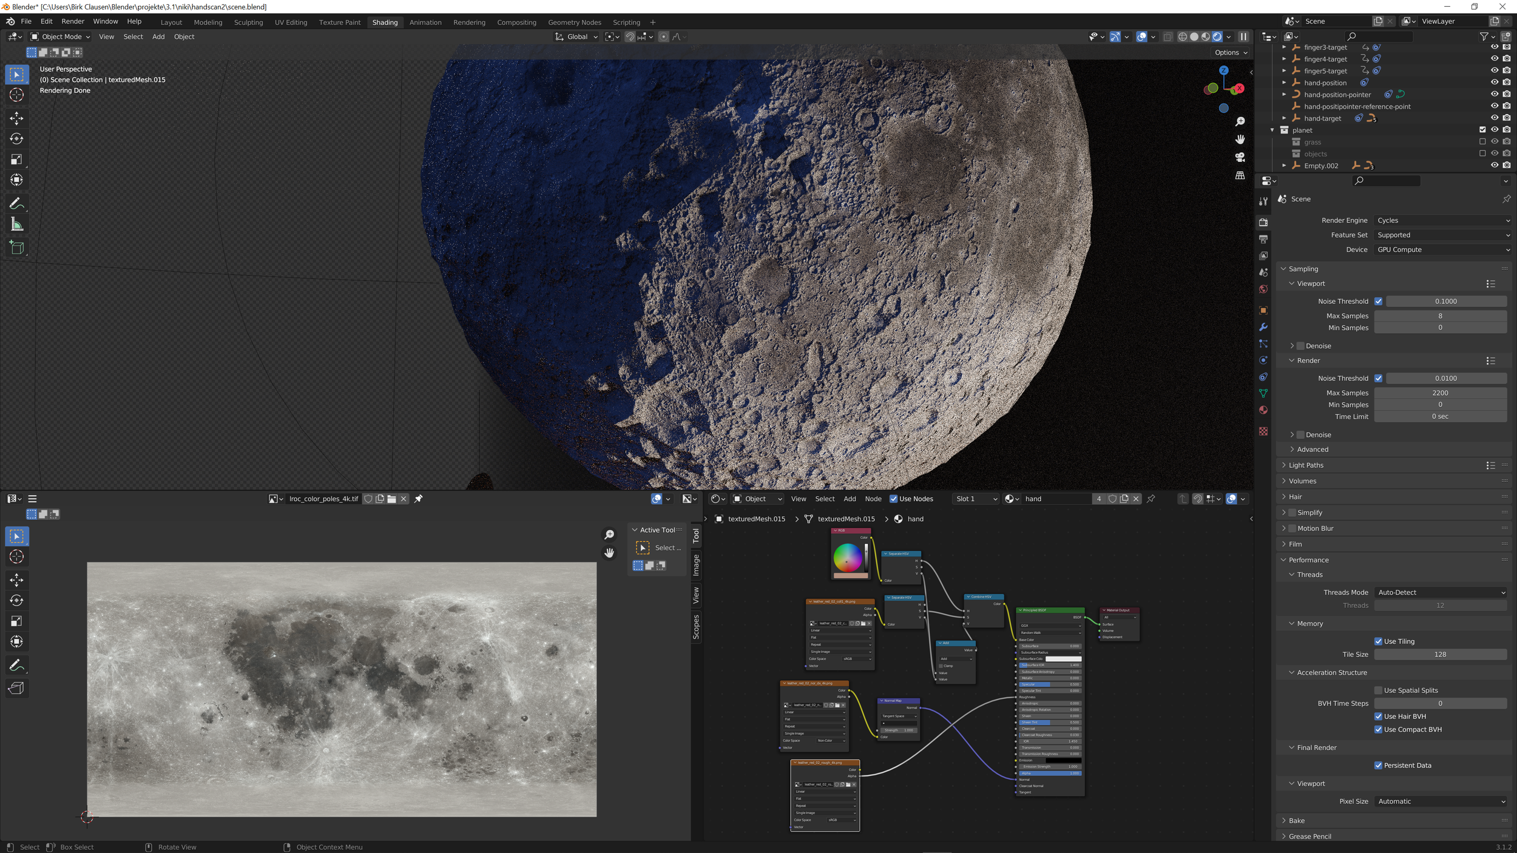Open the World properties tab icon
The height and width of the screenshot is (853, 1517).
(x=1263, y=289)
